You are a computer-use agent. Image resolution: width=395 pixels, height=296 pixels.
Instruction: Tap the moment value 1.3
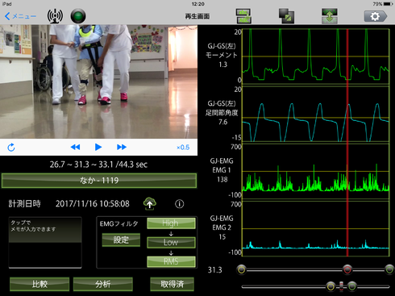click(222, 65)
